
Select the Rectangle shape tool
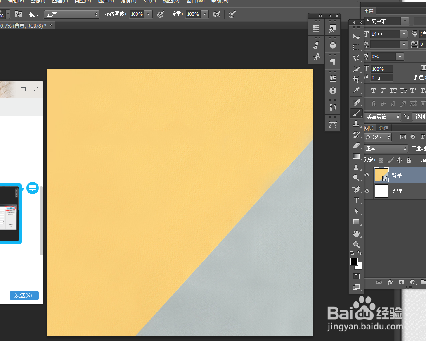click(356, 222)
